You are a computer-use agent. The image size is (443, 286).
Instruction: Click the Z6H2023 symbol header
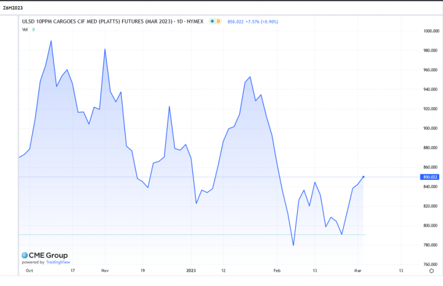[x=13, y=8]
